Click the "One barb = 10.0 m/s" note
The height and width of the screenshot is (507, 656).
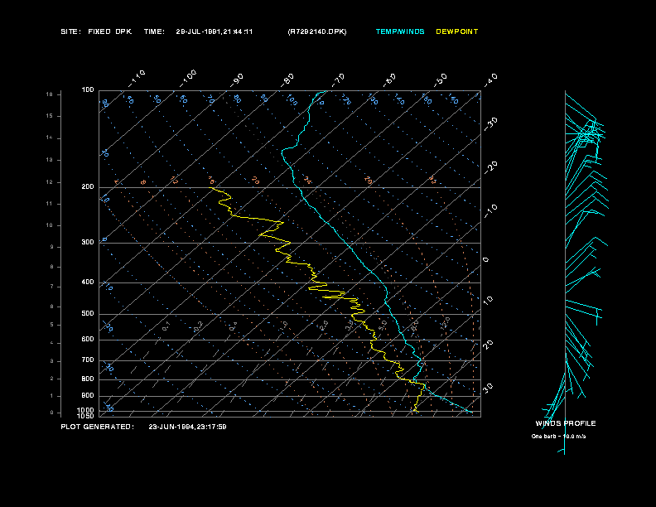coord(558,437)
